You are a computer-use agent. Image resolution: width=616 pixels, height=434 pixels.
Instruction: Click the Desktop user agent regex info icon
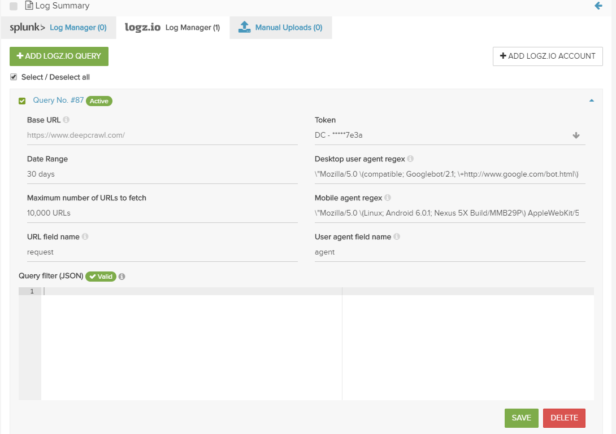tap(410, 159)
